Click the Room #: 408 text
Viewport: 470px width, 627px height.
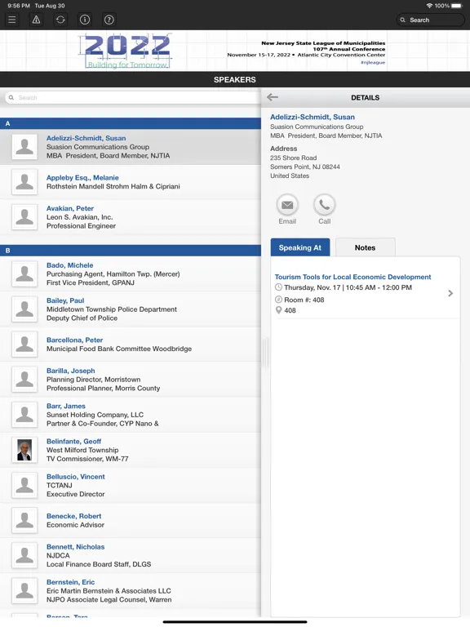pos(304,300)
